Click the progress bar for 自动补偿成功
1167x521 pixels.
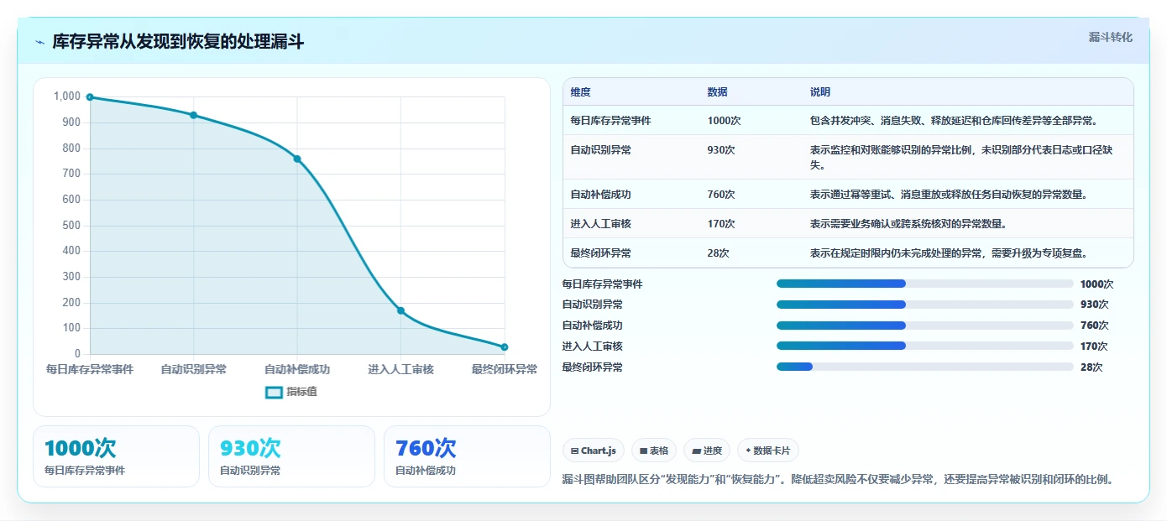tap(925, 326)
